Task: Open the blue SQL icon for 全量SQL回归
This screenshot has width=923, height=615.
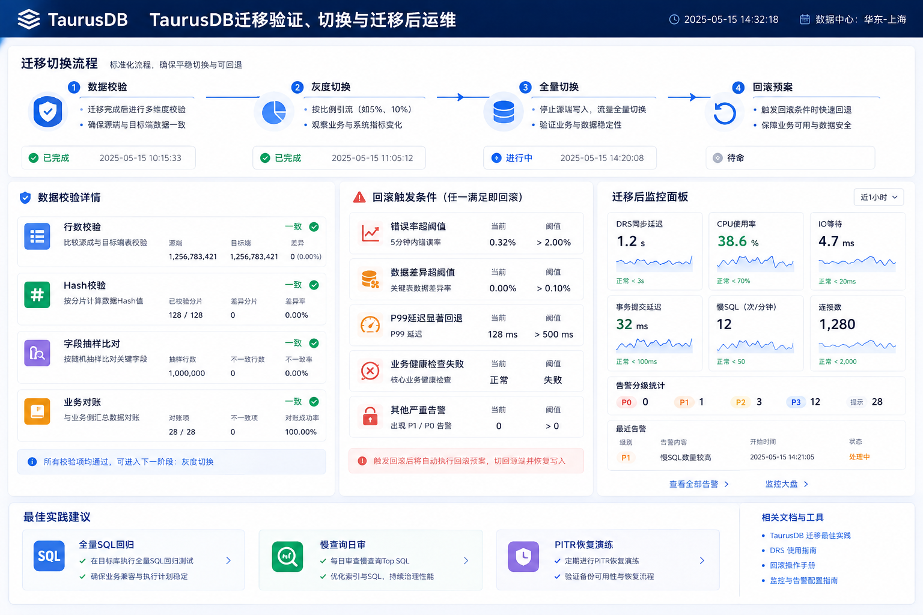Action: [x=49, y=556]
